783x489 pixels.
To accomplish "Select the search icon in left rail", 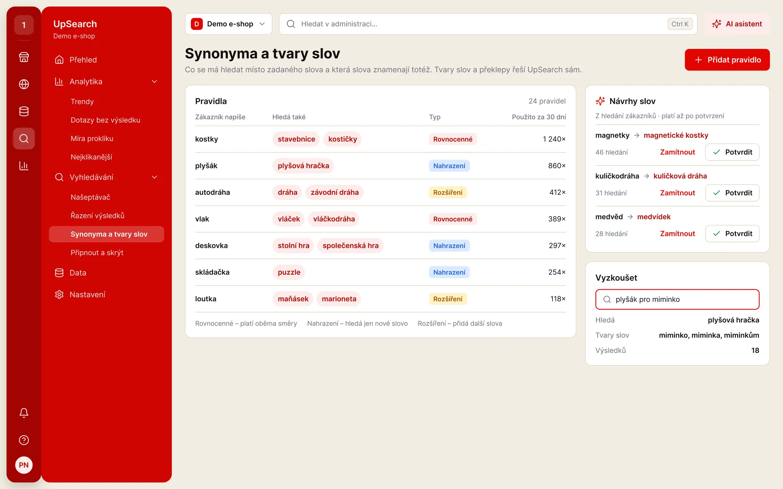I will [24, 139].
